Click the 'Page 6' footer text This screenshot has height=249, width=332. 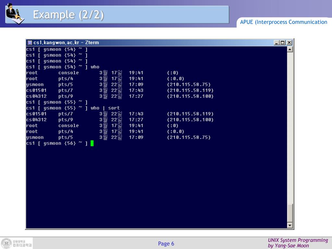click(x=166, y=244)
